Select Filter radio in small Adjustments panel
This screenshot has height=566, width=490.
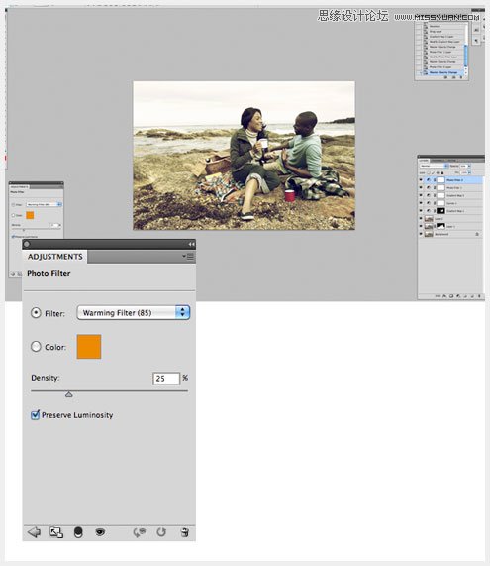click(13, 204)
